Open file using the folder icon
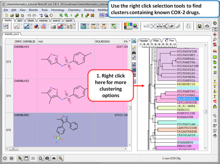Image resolution: width=220 pixels, height=164 pixels. coord(12,16)
